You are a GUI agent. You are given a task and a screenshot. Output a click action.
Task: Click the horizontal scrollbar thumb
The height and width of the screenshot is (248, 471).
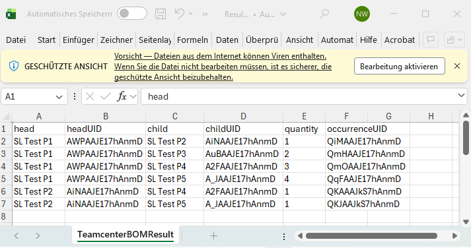point(371,236)
